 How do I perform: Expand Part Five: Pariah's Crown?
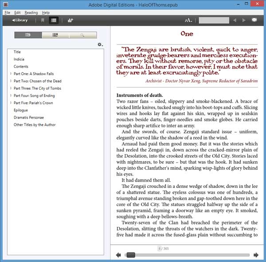coord(11,103)
